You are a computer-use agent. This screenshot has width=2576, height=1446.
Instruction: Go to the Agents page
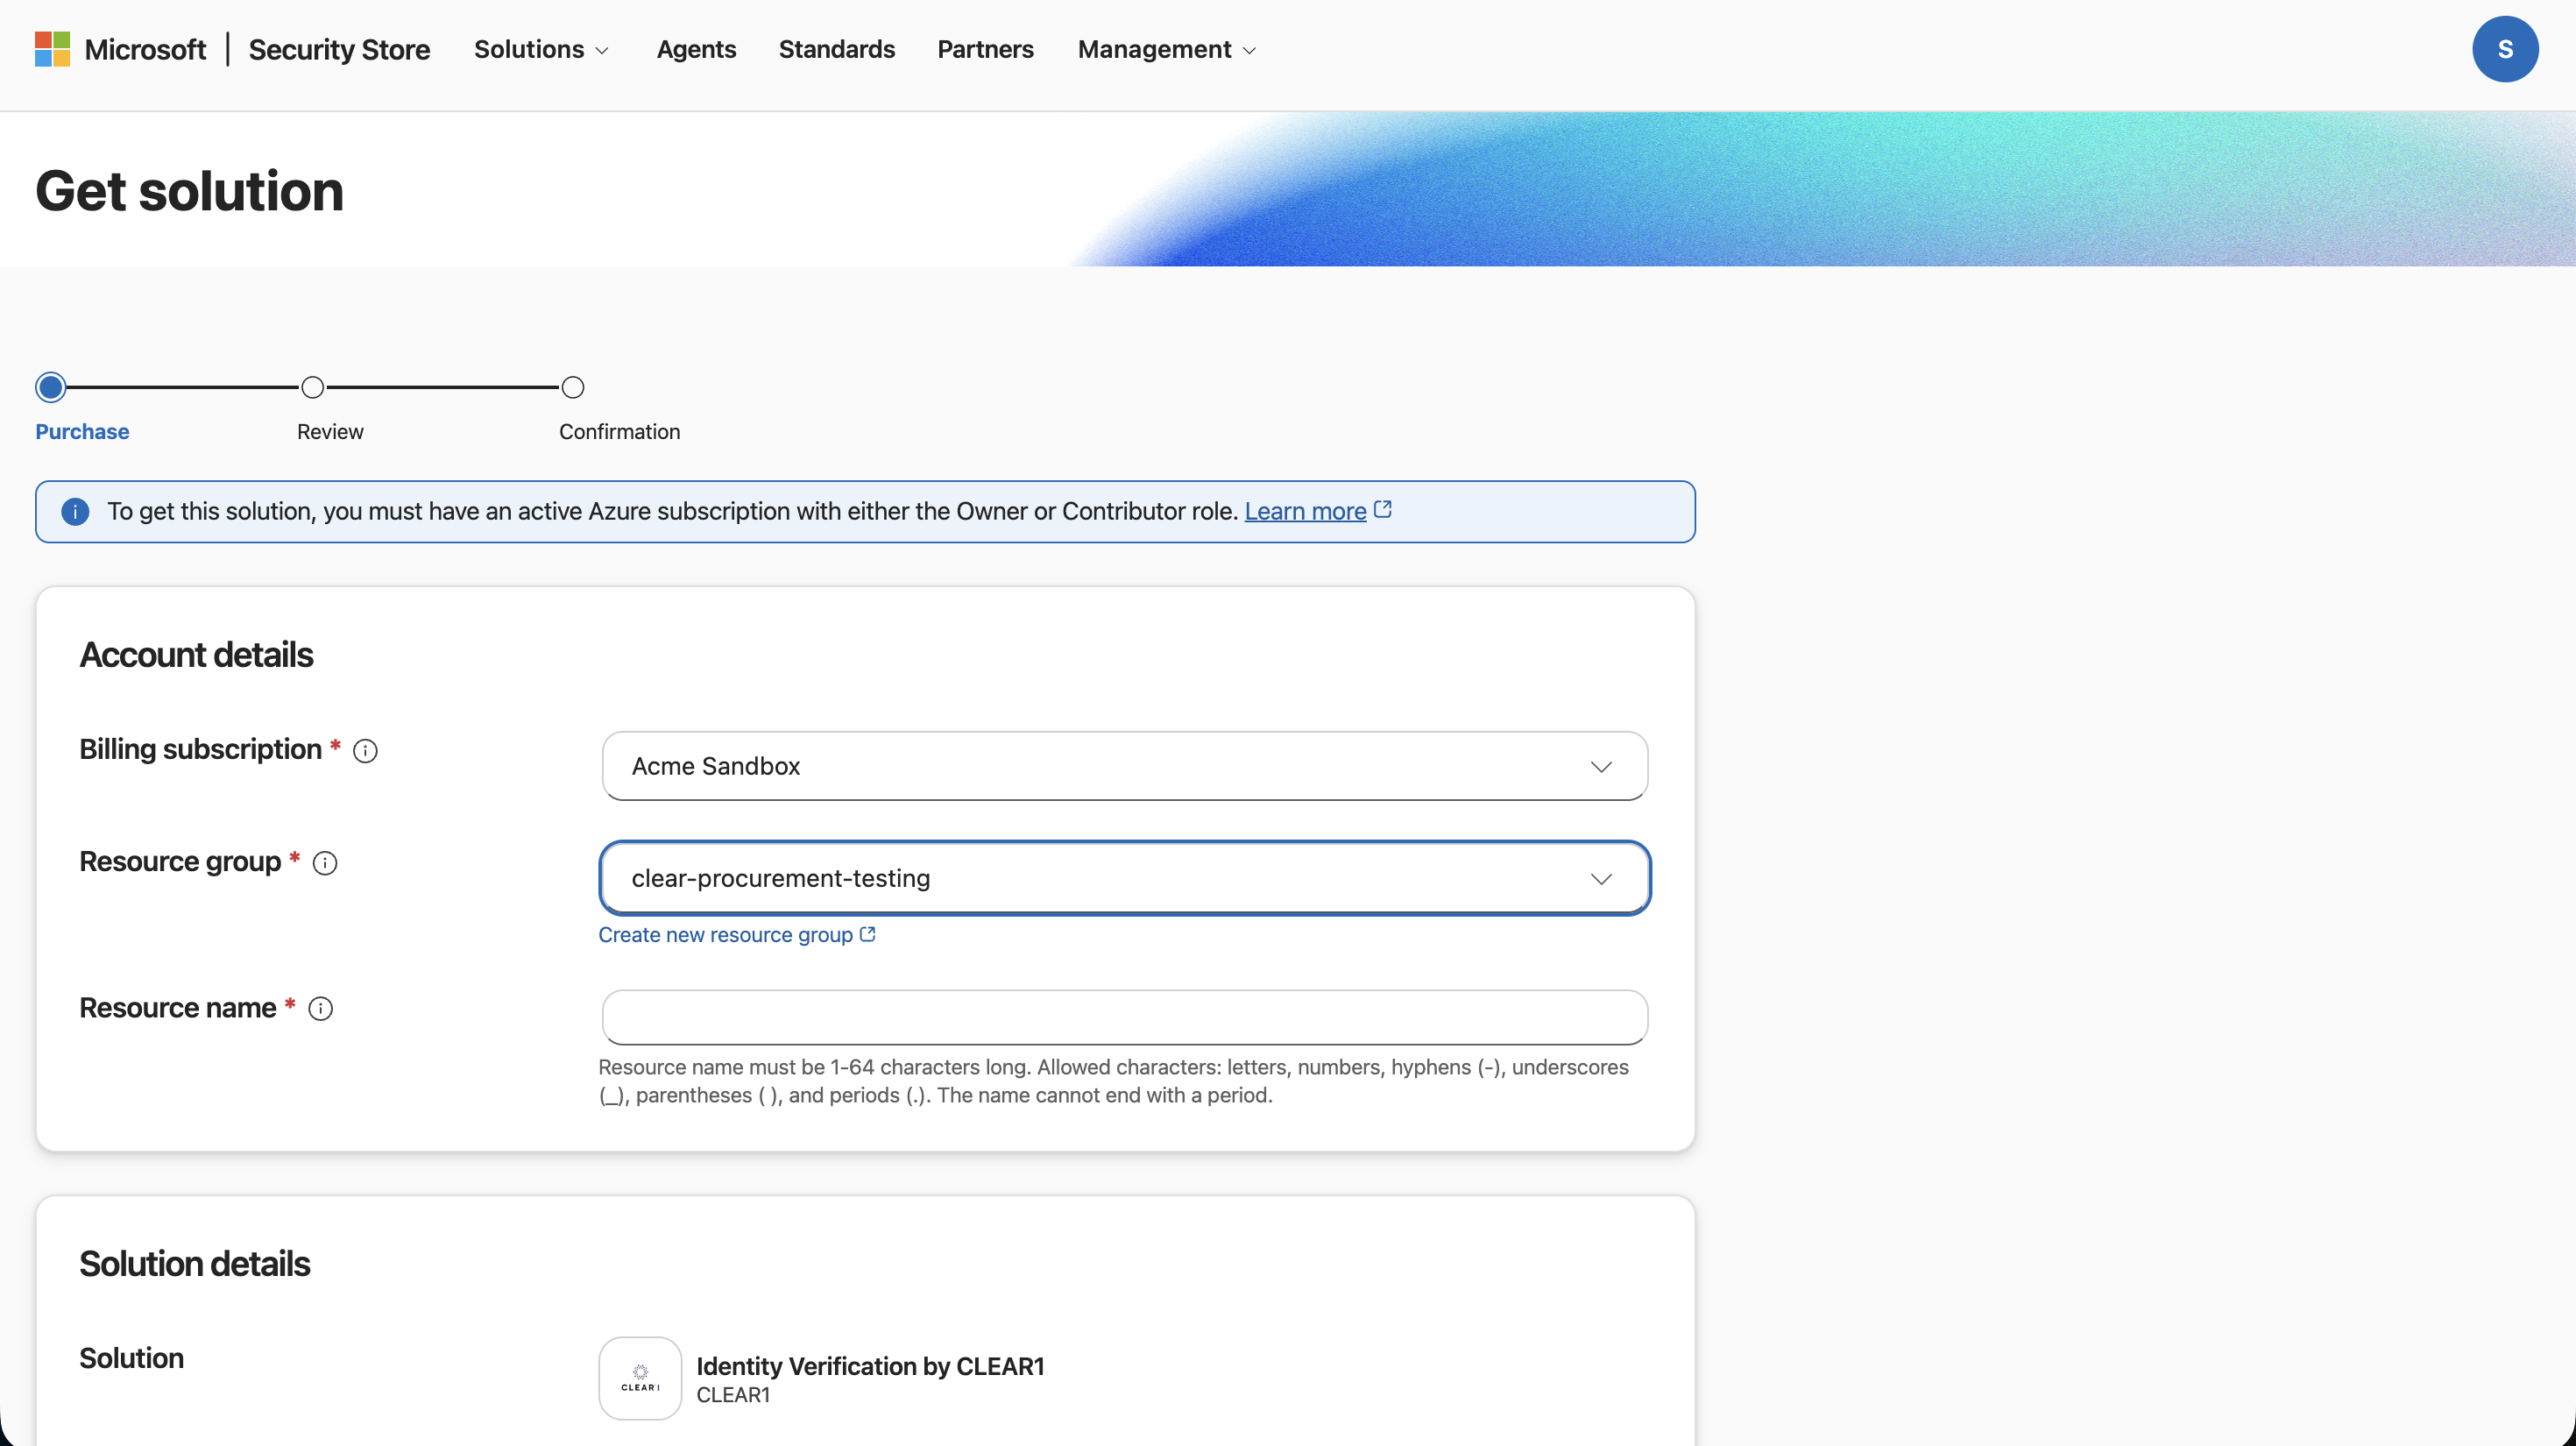coord(696,49)
